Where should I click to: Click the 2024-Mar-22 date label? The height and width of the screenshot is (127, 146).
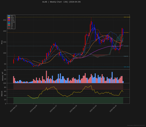pyautogui.click(x=13, y=109)
